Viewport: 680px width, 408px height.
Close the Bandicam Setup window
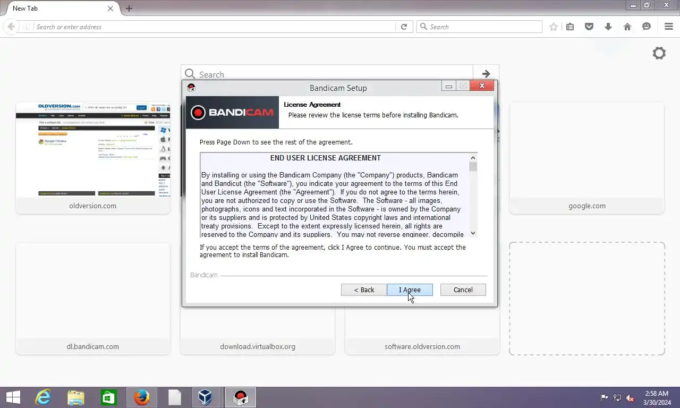click(482, 86)
